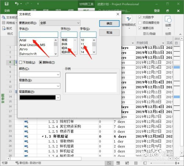Click into the 字形 input field
This screenshot has width=184, height=166.
tap(69, 35)
